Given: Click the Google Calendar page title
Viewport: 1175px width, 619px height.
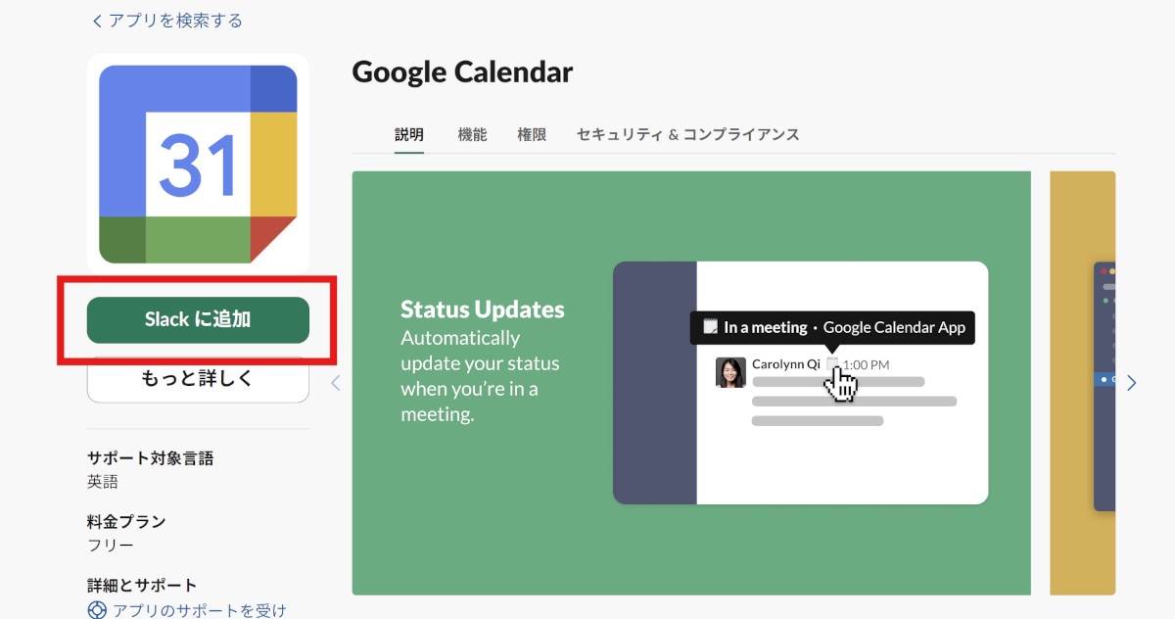Looking at the screenshot, I should (462, 71).
